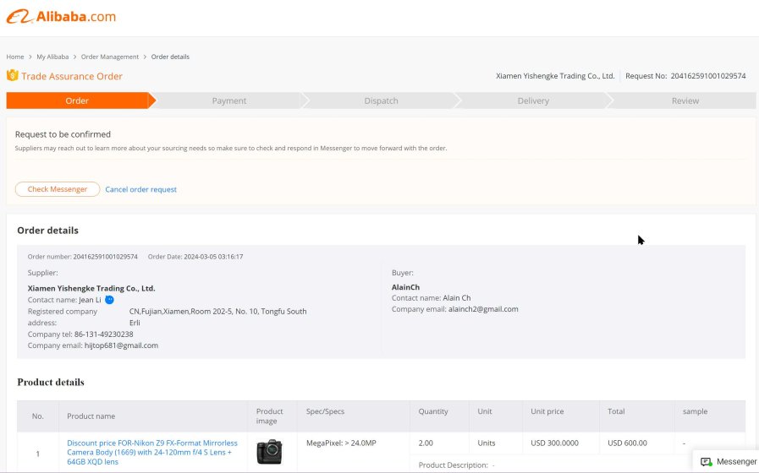
Task: View the Nikon Z9 product image thumbnail
Action: click(269, 452)
